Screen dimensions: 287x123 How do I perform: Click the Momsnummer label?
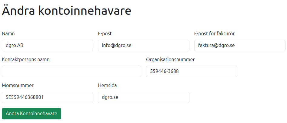(18, 85)
